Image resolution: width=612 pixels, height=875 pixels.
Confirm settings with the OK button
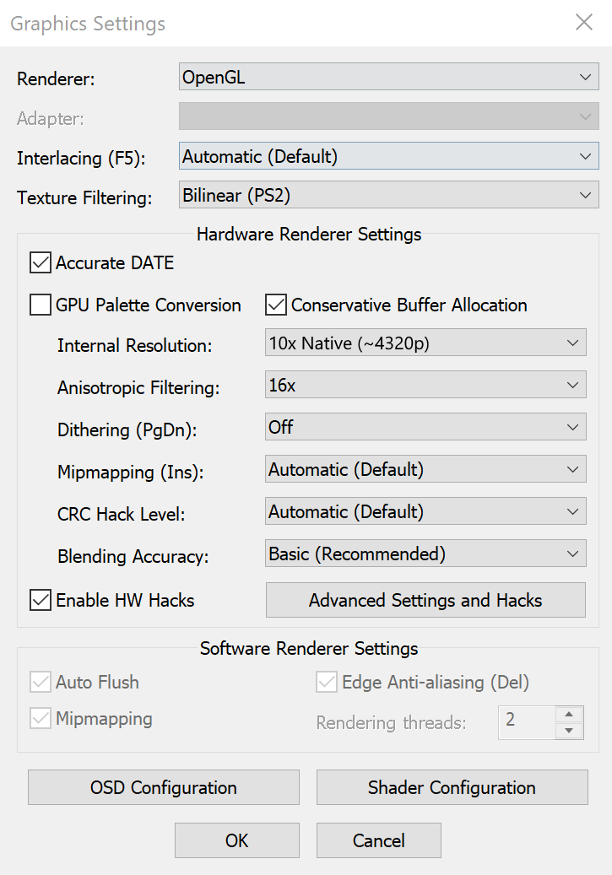coord(236,840)
